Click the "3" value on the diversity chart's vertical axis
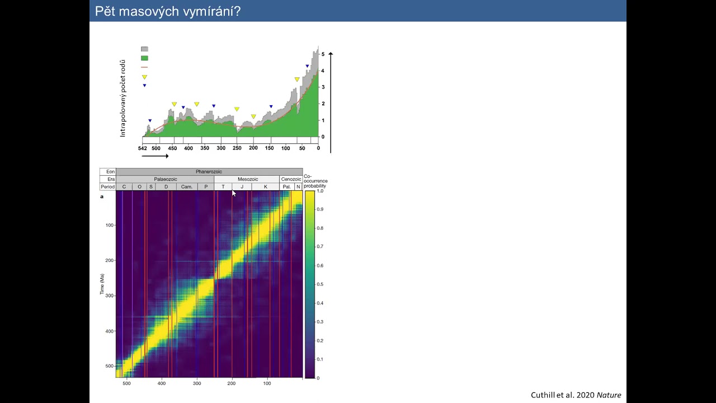This screenshot has width=716, height=403. click(x=323, y=87)
